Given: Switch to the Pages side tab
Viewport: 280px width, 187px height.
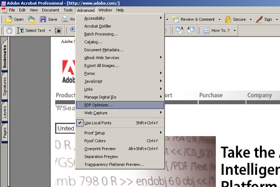Looking at the screenshot, I should 5,133.
